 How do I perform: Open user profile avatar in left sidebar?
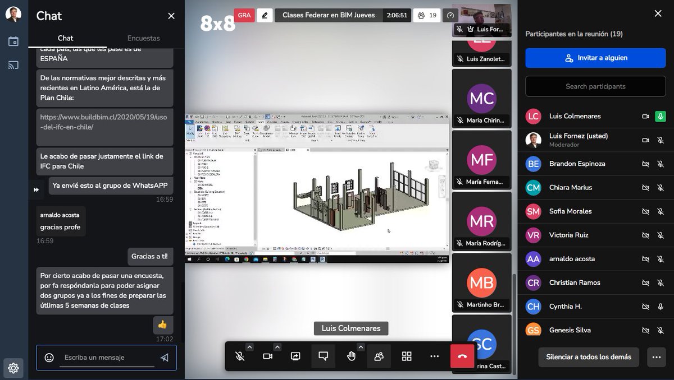point(13,14)
